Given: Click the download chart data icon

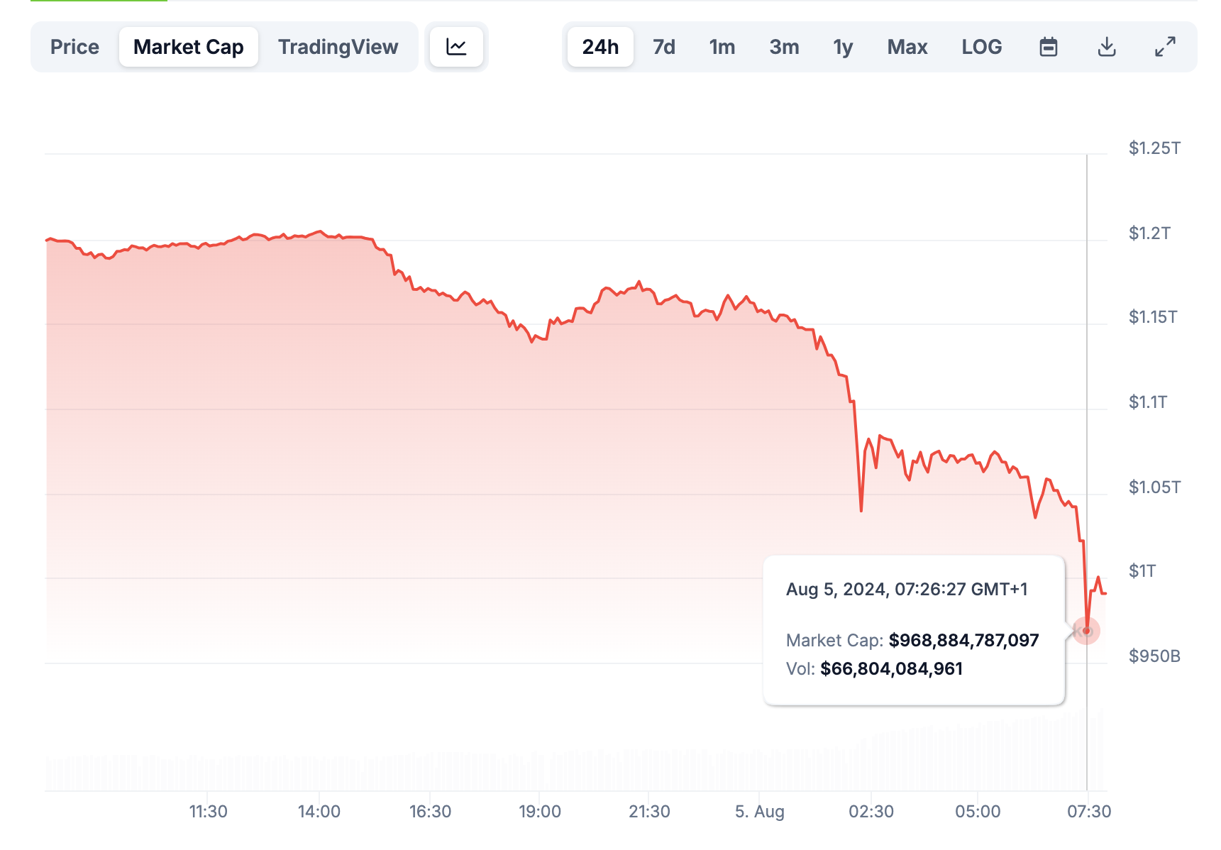Looking at the screenshot, I should pos(1106,47).
